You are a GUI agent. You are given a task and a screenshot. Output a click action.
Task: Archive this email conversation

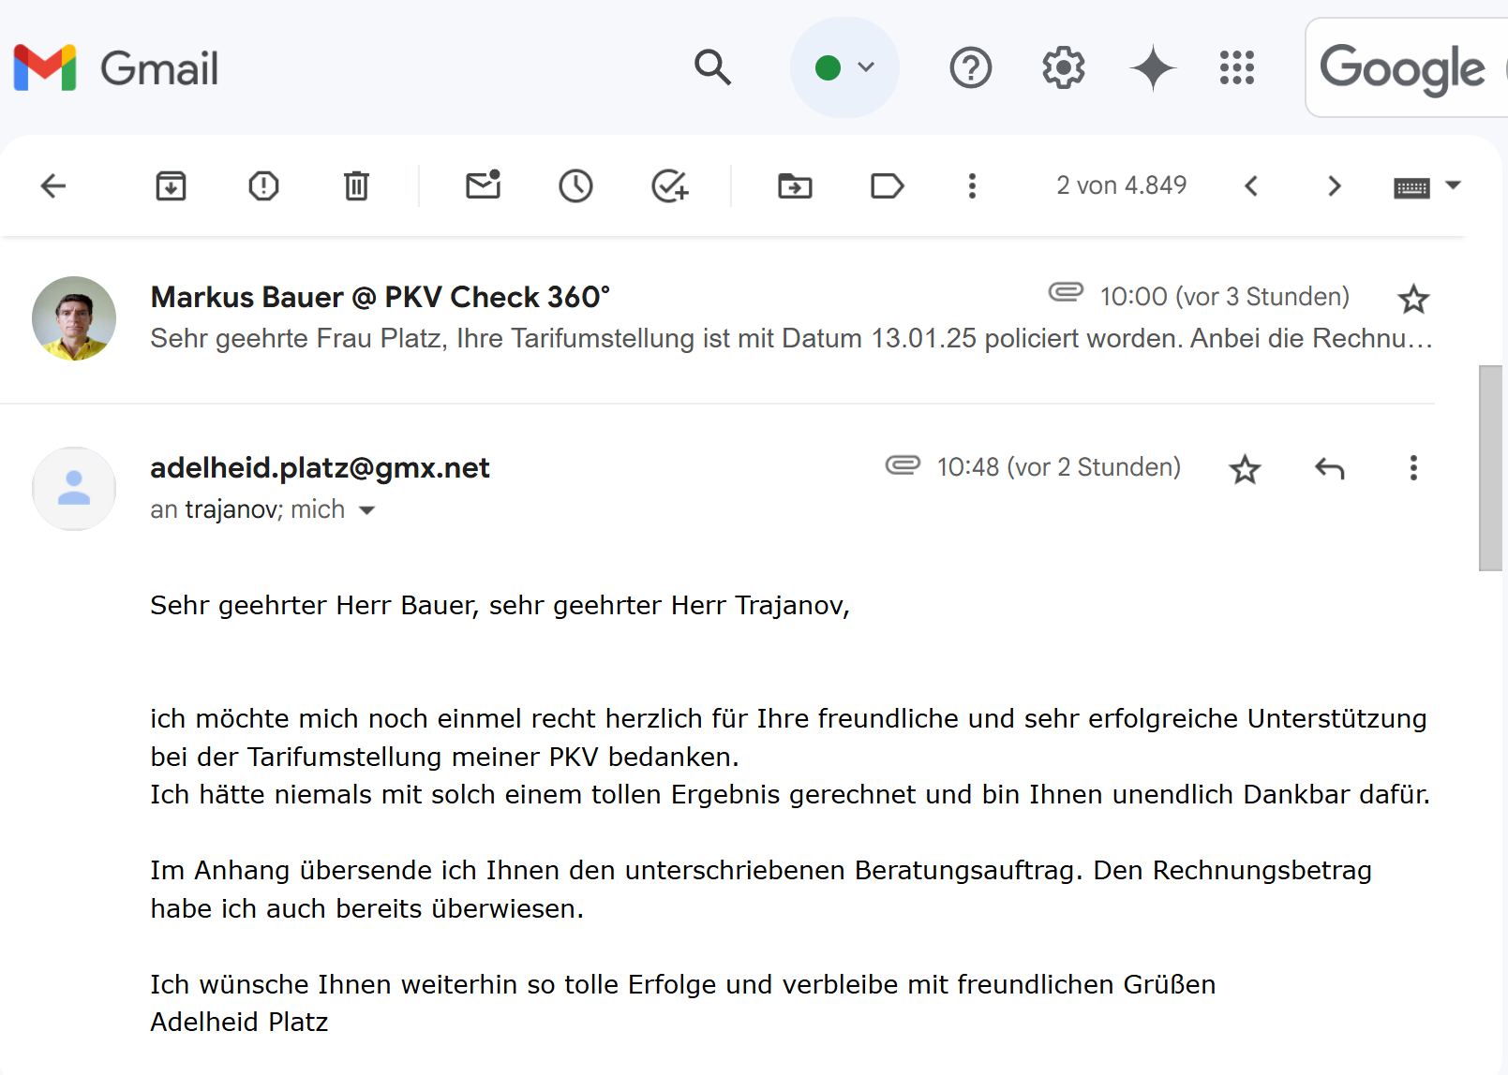[171, 186]
